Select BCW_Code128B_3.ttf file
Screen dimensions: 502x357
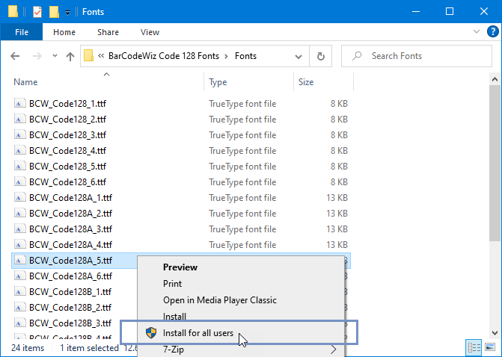(x=70, y=323)
